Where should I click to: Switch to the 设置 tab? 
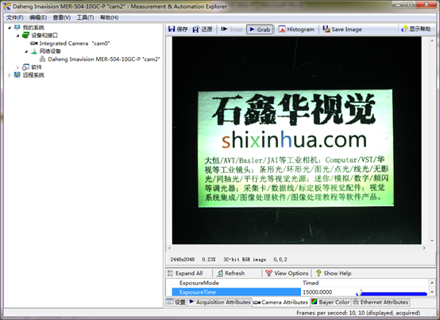pyautogui.click(x=176, y=302)
